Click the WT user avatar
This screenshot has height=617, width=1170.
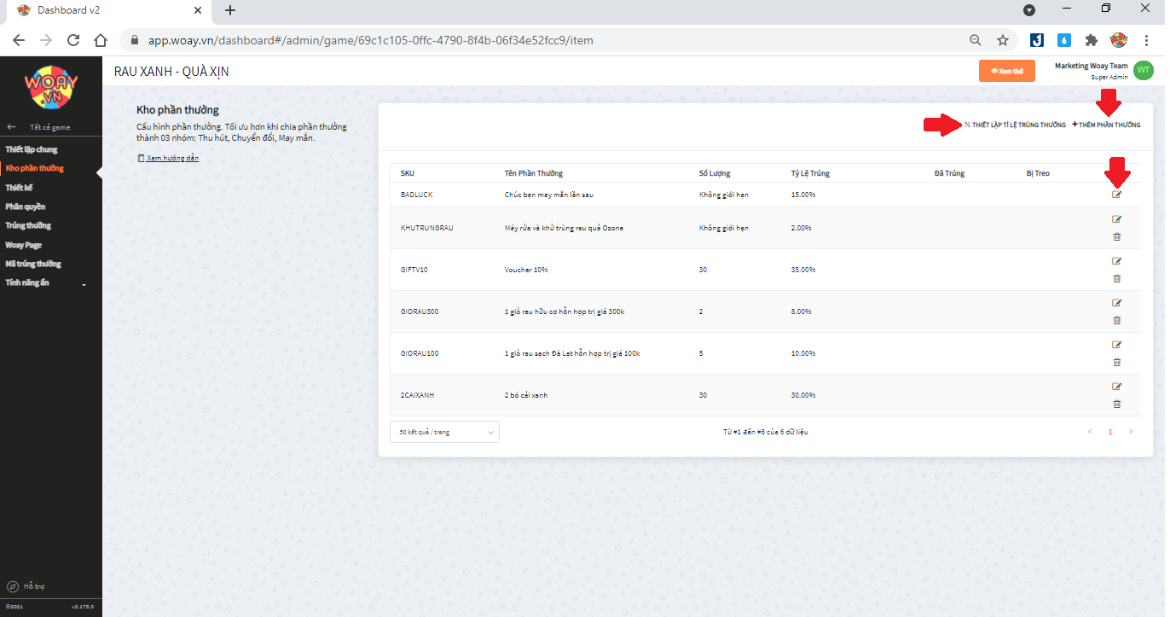[1143, 71]
